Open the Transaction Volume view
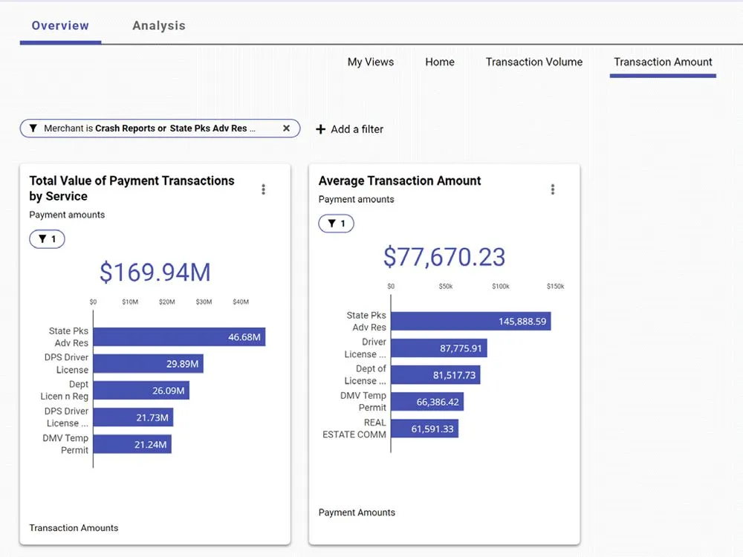This screenshot has height=557, width=743. [x=533, y=62]
